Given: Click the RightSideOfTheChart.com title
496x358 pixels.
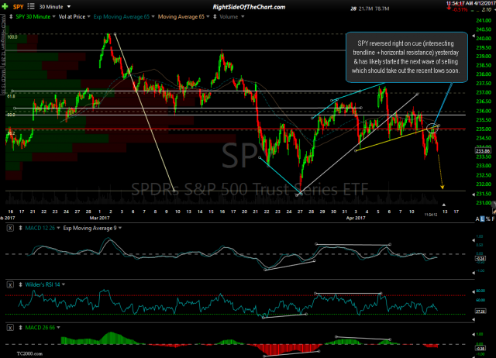Looking at the screenshot, I should tap(249, 7).
